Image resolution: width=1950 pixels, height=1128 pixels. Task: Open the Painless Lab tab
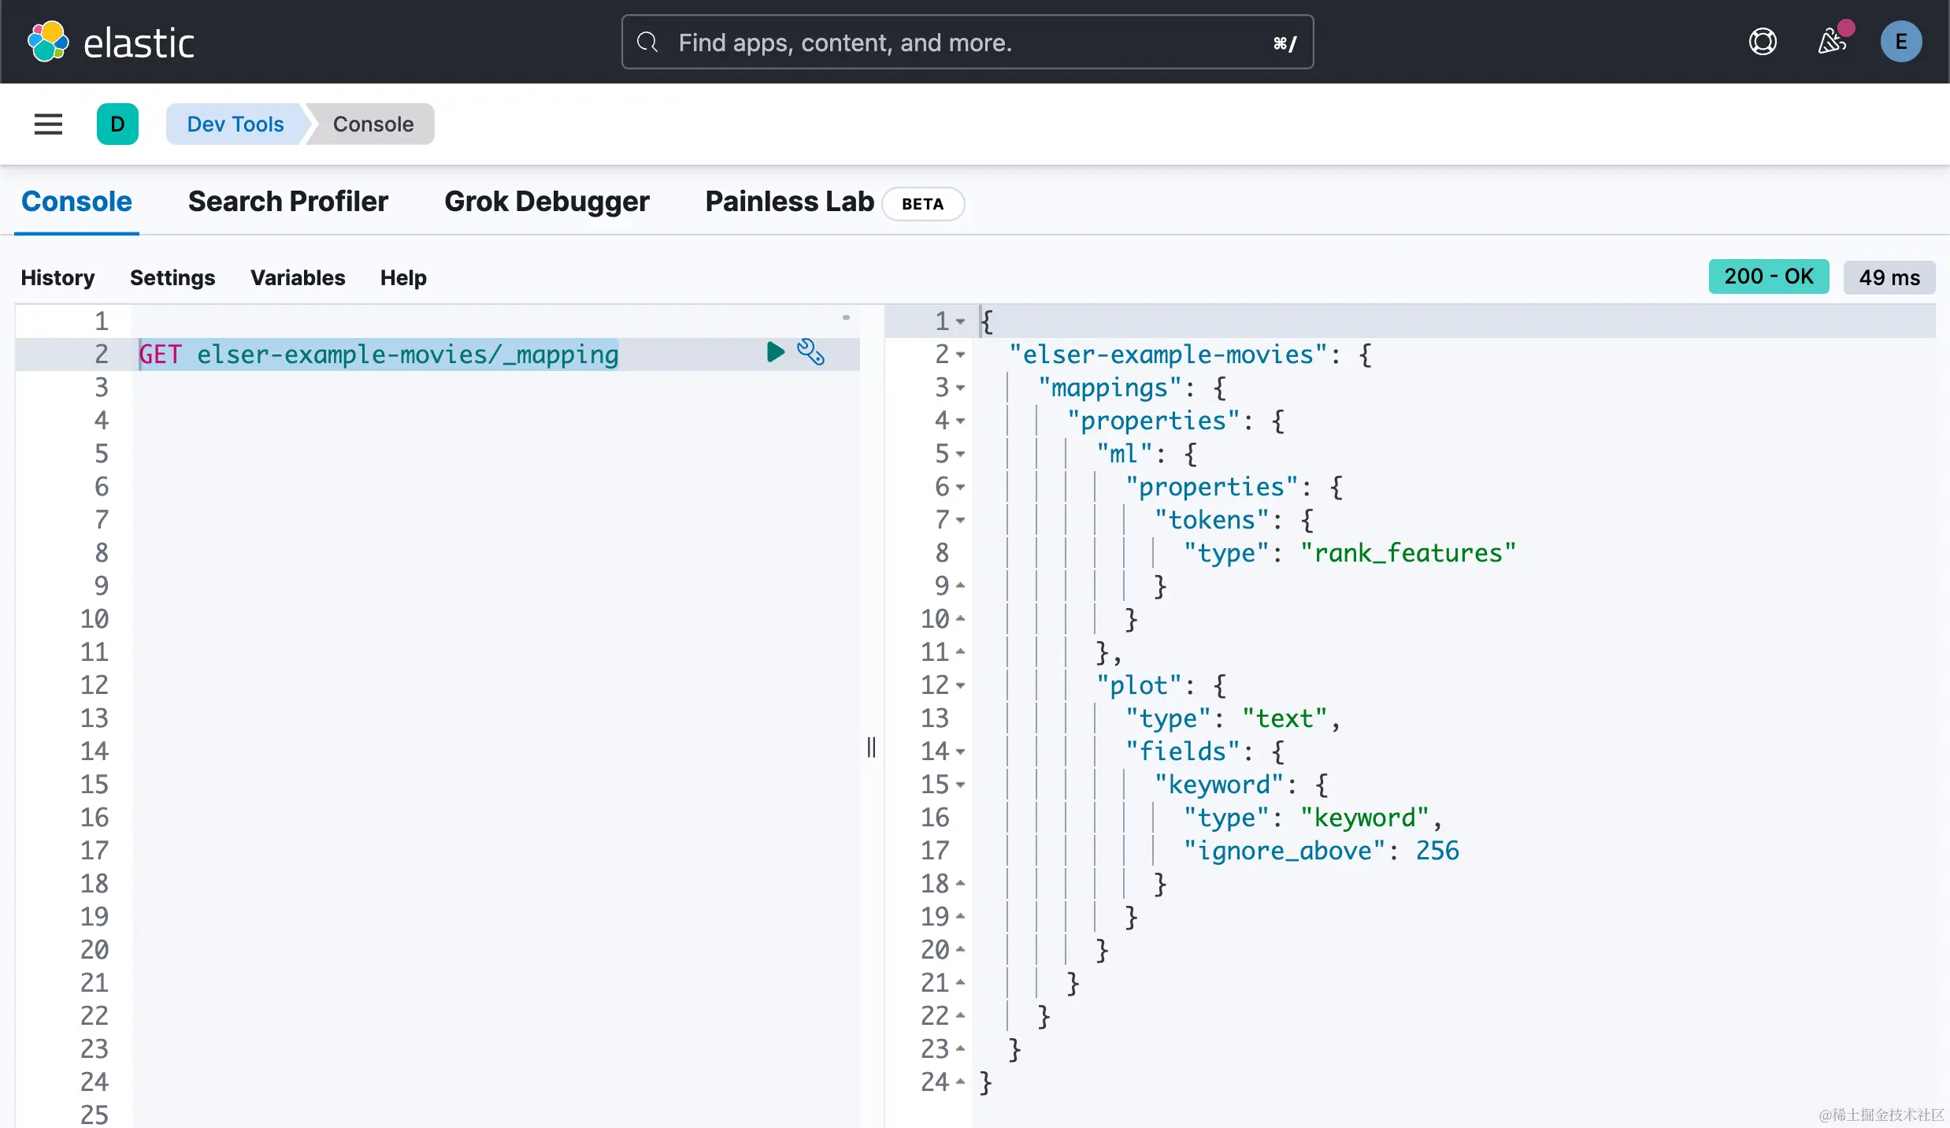point(789,202)
